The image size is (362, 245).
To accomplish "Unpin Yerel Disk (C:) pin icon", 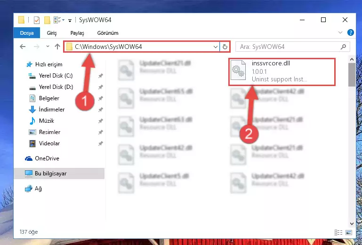I will (100, 76).
